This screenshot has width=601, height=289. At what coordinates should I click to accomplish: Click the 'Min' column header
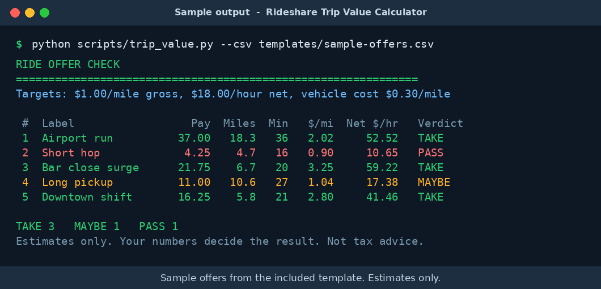tap(278, 124)
